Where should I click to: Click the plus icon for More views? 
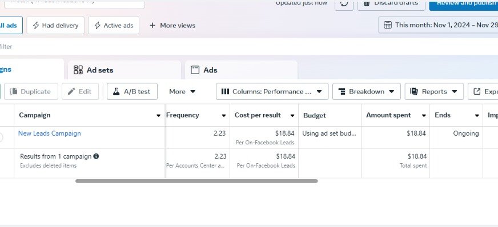pos(152,25)
